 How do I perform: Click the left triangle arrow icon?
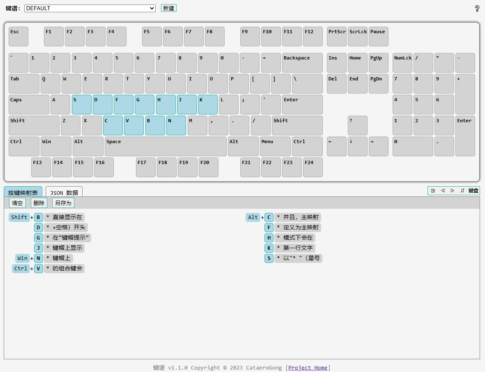443,191
